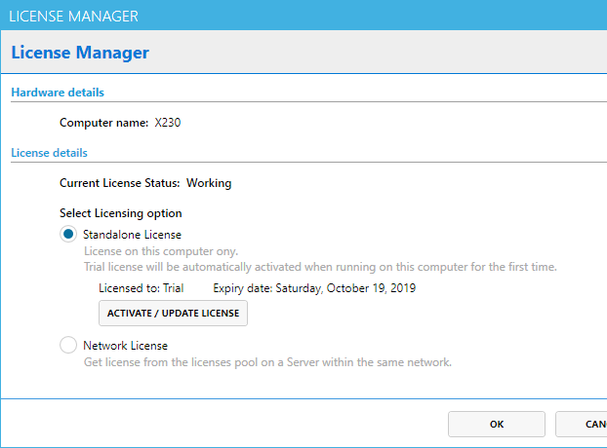Confirm with the OK button
The image size is (607, 448).
[496, 425]
